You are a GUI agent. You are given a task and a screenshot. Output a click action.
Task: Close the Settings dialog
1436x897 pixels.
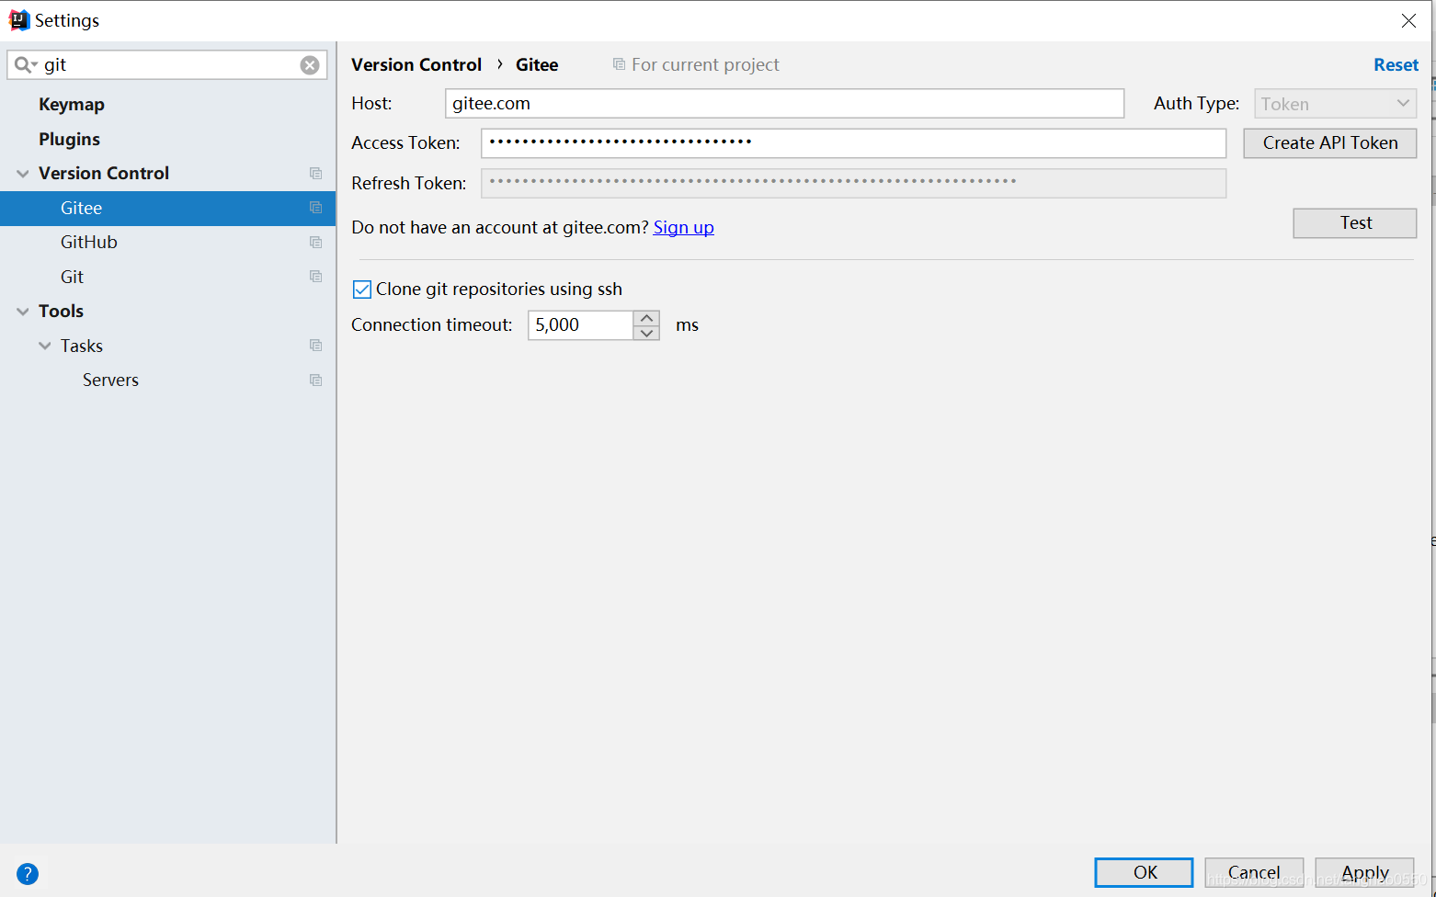tap(1408, 20)
